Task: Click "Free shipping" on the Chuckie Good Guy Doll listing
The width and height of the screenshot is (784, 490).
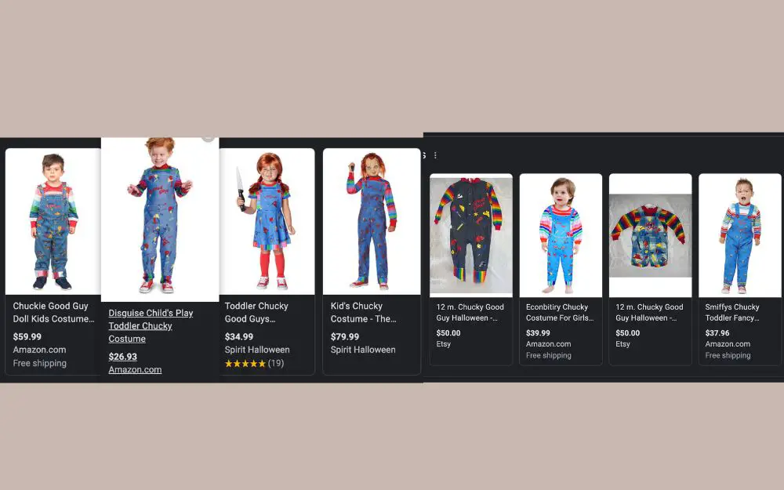Action: coord(39,363)
